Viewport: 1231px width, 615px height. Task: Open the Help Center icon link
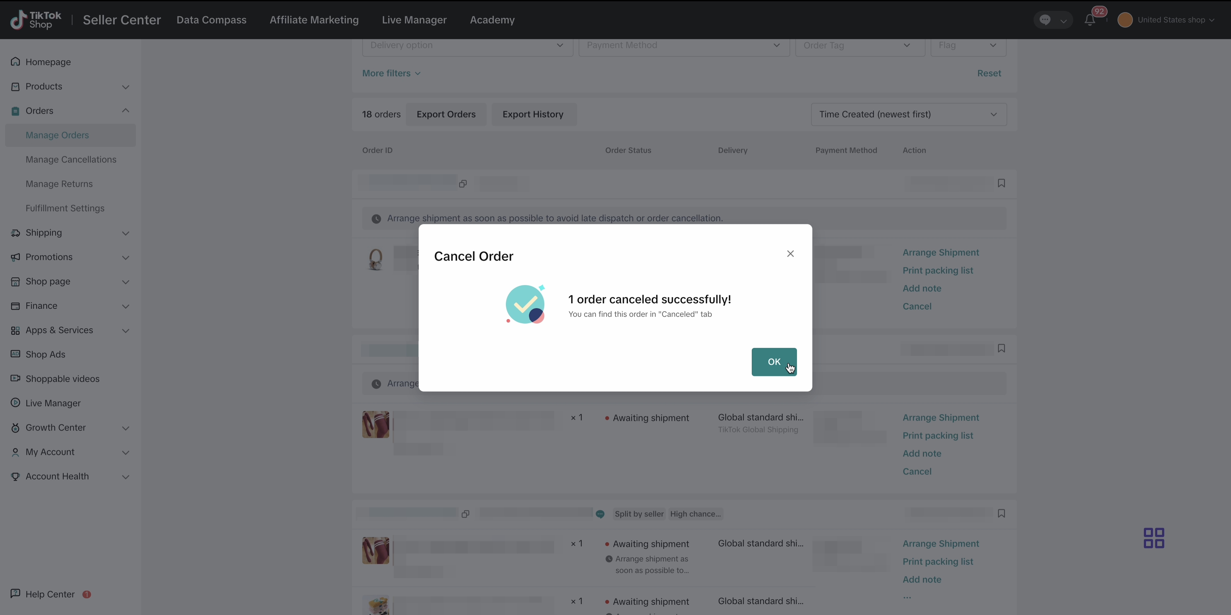(15, 594)
